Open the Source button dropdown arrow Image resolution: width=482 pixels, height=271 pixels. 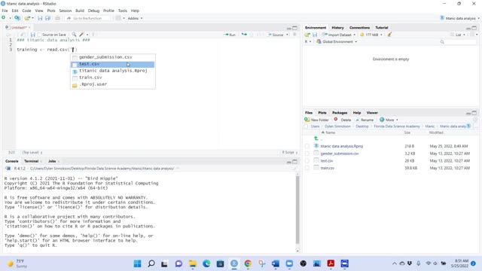[288, 35]
